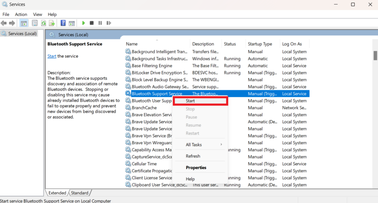
Task: Choose Properties in the context menu
Action: [200, 168]
